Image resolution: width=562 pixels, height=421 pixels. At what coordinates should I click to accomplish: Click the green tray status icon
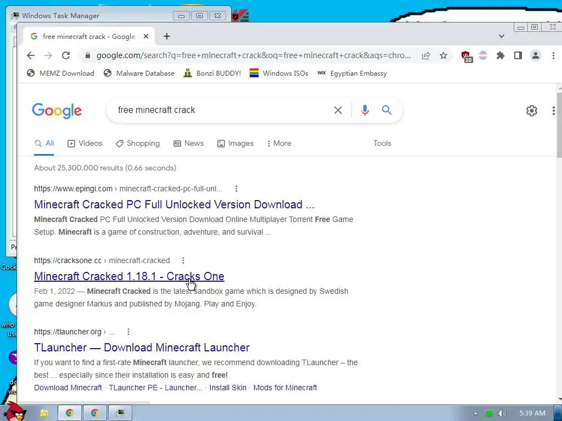[x=489, y=413]
